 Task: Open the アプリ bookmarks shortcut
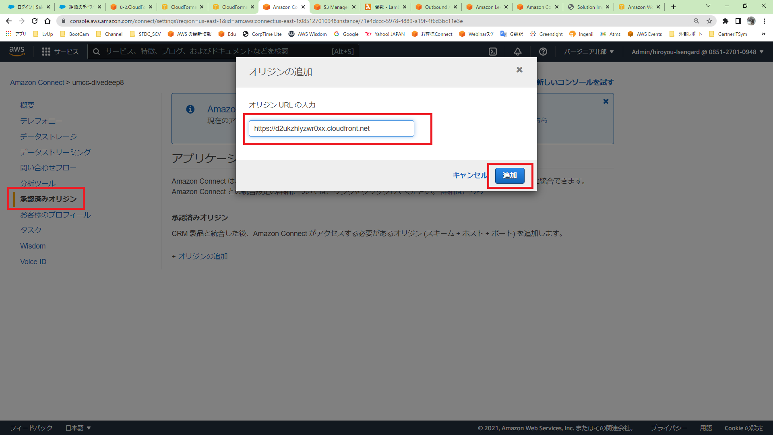pos(16,34)
